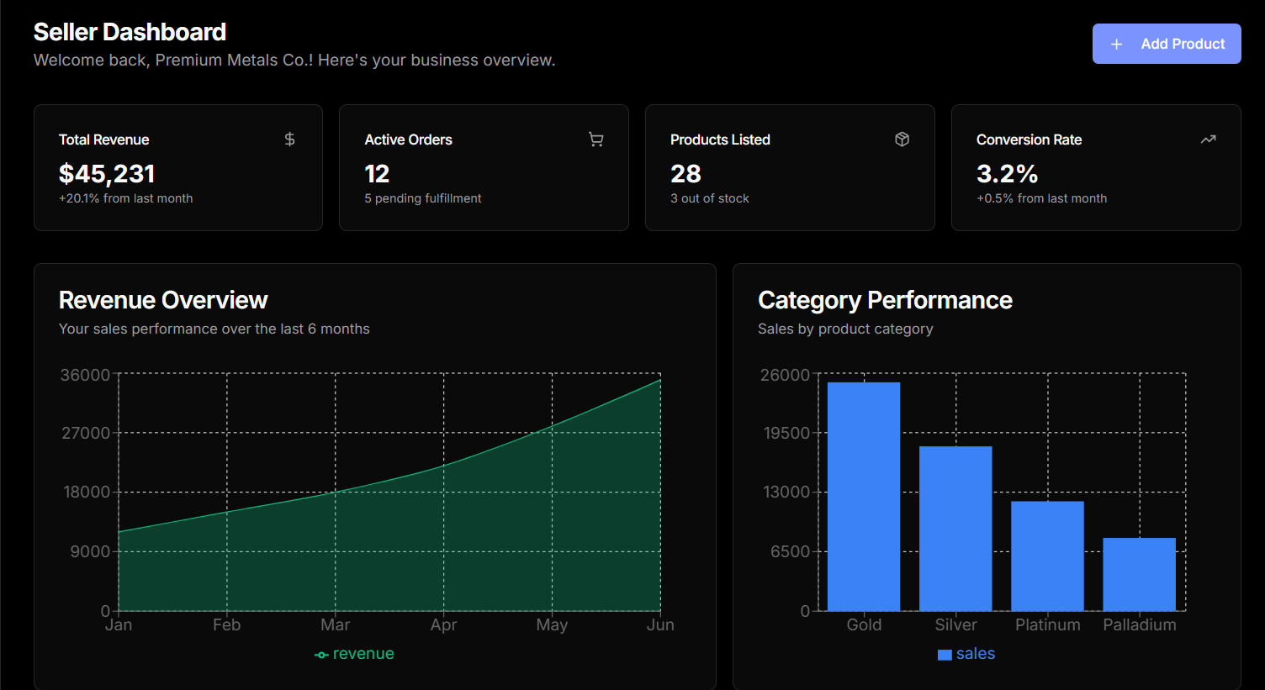Select the Palladium bar in Category Performance
The width and height of the screenshot is (1265, 690).
pos(1139,573)
